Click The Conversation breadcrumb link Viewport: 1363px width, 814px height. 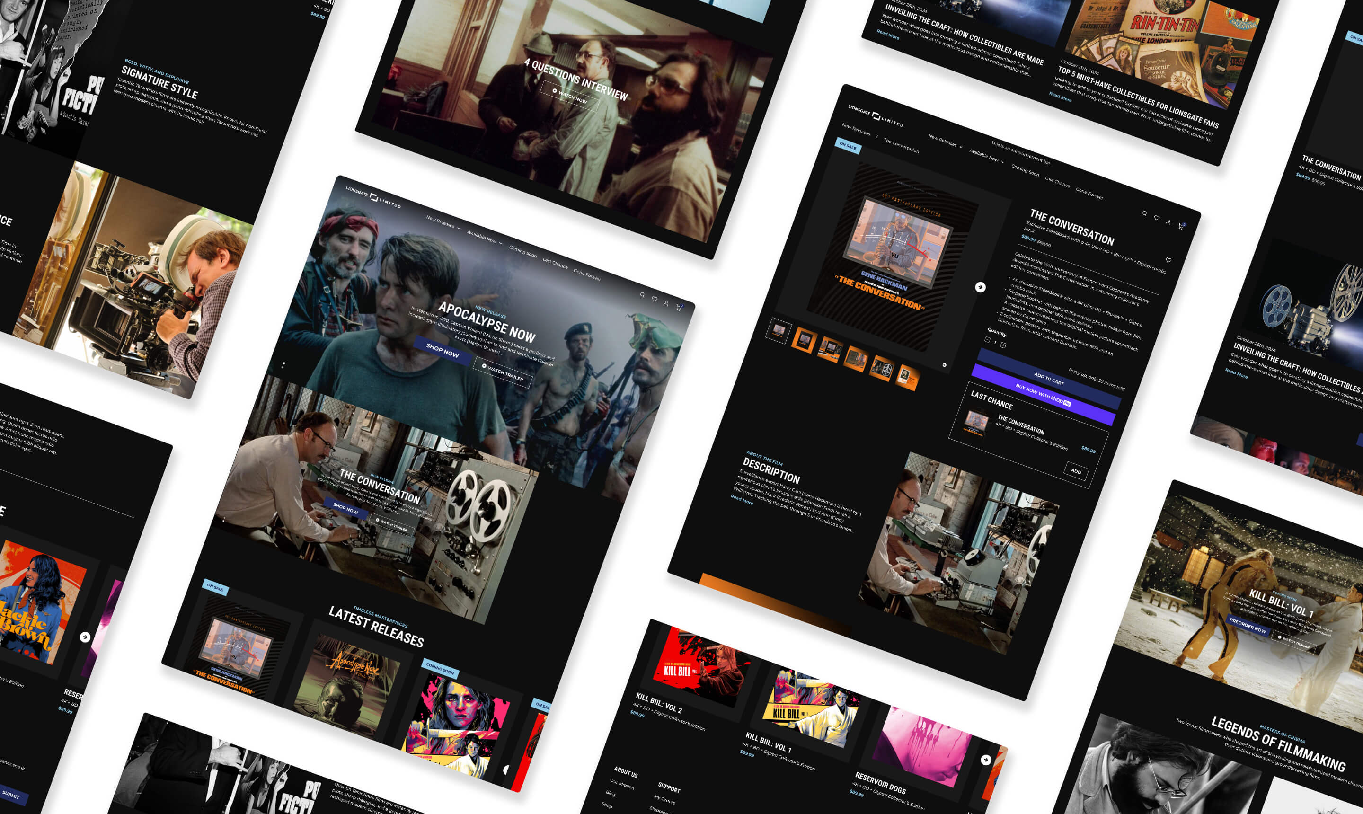[901, 145]
